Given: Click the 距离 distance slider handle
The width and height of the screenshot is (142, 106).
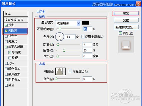Looking at the screenshot, I should (58, 44).
